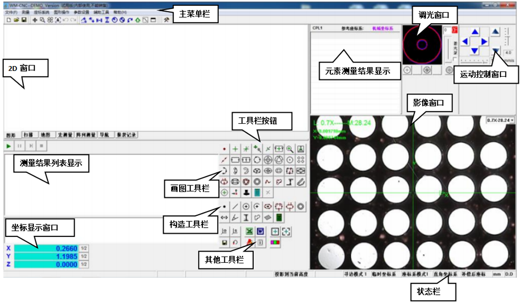Click the move-right blue arrow button
This screenshot has width=520, height=303.
pyautogui.click(x=484, y=42)
